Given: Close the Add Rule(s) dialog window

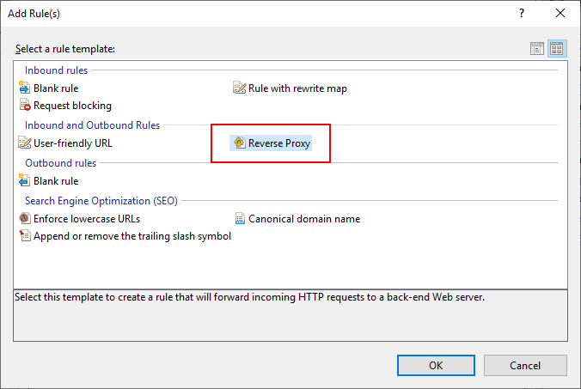Looking at the screenshot, I should tap(560, 14).
